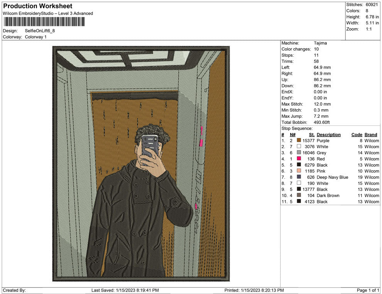Click the 'Stop Sequence:' label
The image size is (382, 294).
(x=297, y=128)
